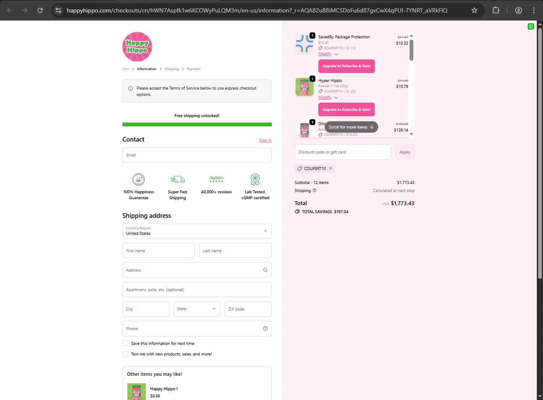Open the State dropdown

(x=197, y=309)
